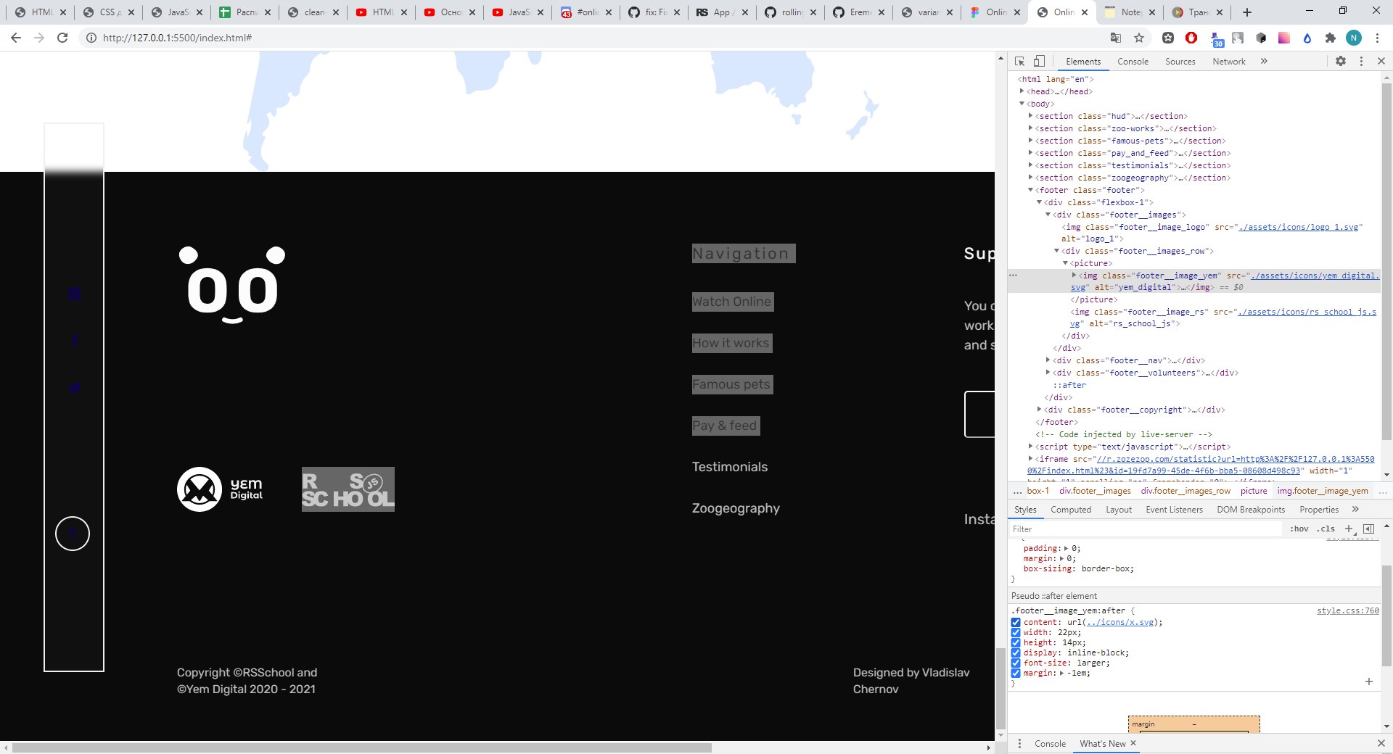Screen dimensions: 1393x754
Task: Toggle the .cls class editor
Action: [1326, 529]
